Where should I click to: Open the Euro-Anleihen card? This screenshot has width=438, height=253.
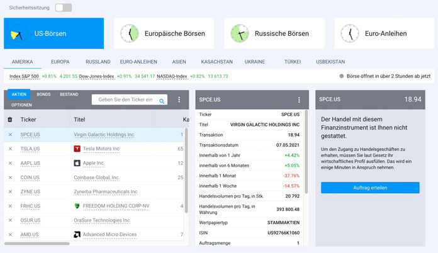(x=384, y=33)
